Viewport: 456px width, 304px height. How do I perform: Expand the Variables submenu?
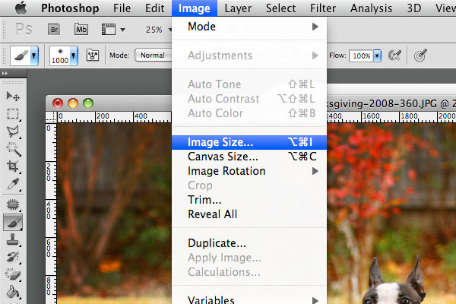[249, 299]
